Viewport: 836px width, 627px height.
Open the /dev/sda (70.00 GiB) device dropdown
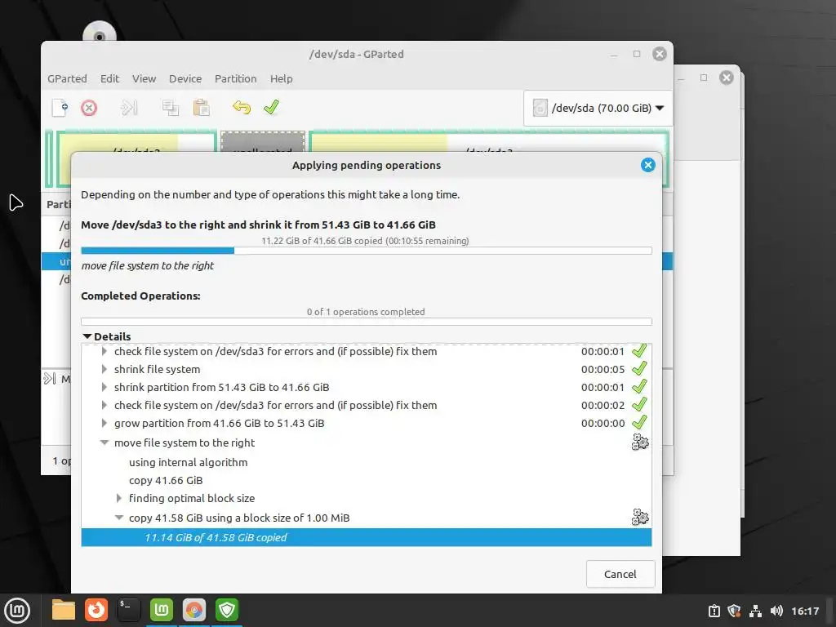click(x=598, y=109)
